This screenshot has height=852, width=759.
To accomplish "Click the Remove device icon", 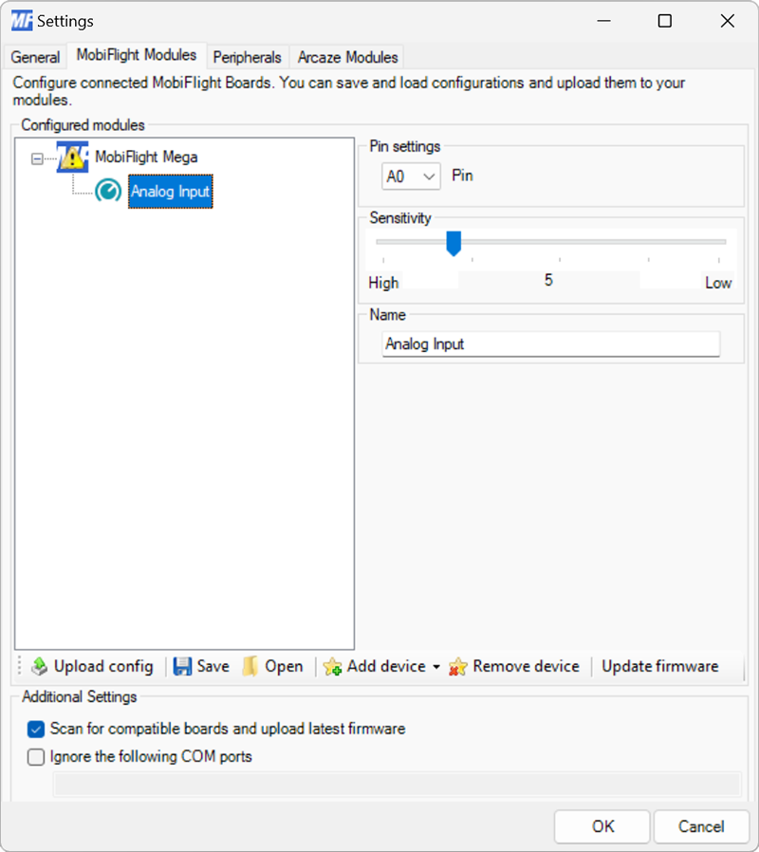I will (x=459, y=666).
